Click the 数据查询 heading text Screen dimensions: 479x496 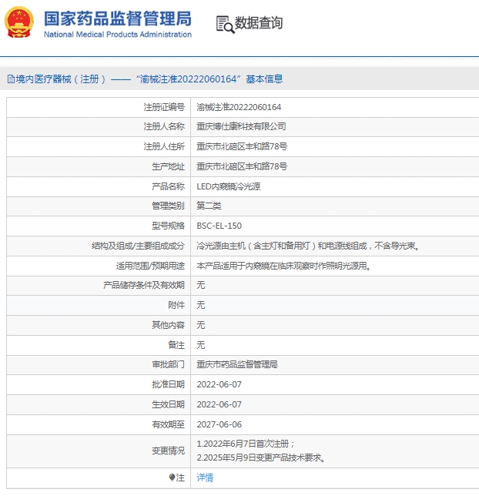click(x=259, y=23)
